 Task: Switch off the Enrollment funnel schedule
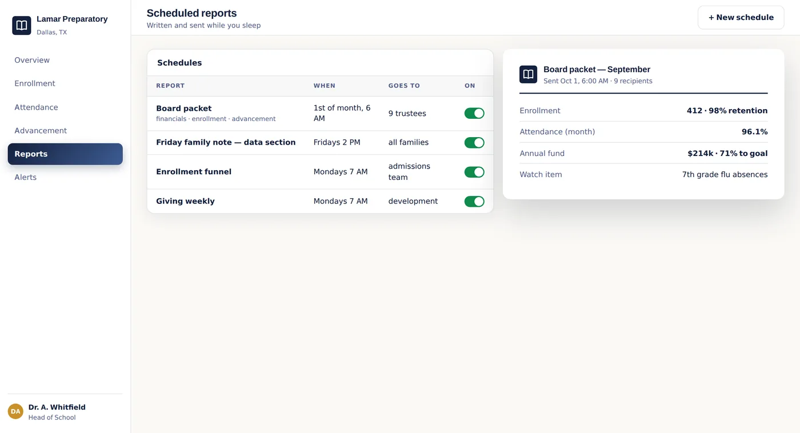(474, 172)
